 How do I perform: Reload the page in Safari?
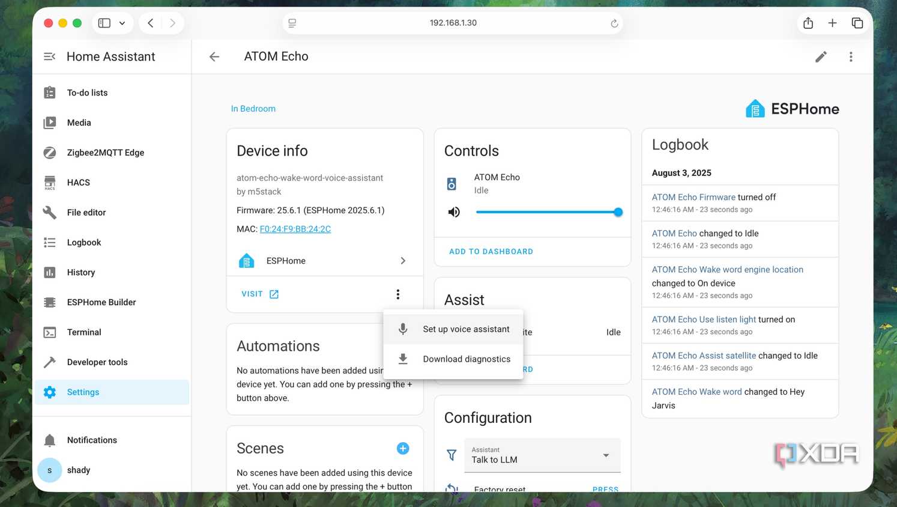point(614,23)
